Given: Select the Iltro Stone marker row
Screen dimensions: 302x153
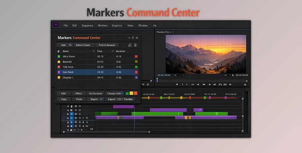Looking at the screenshot, I should [97, 56].
